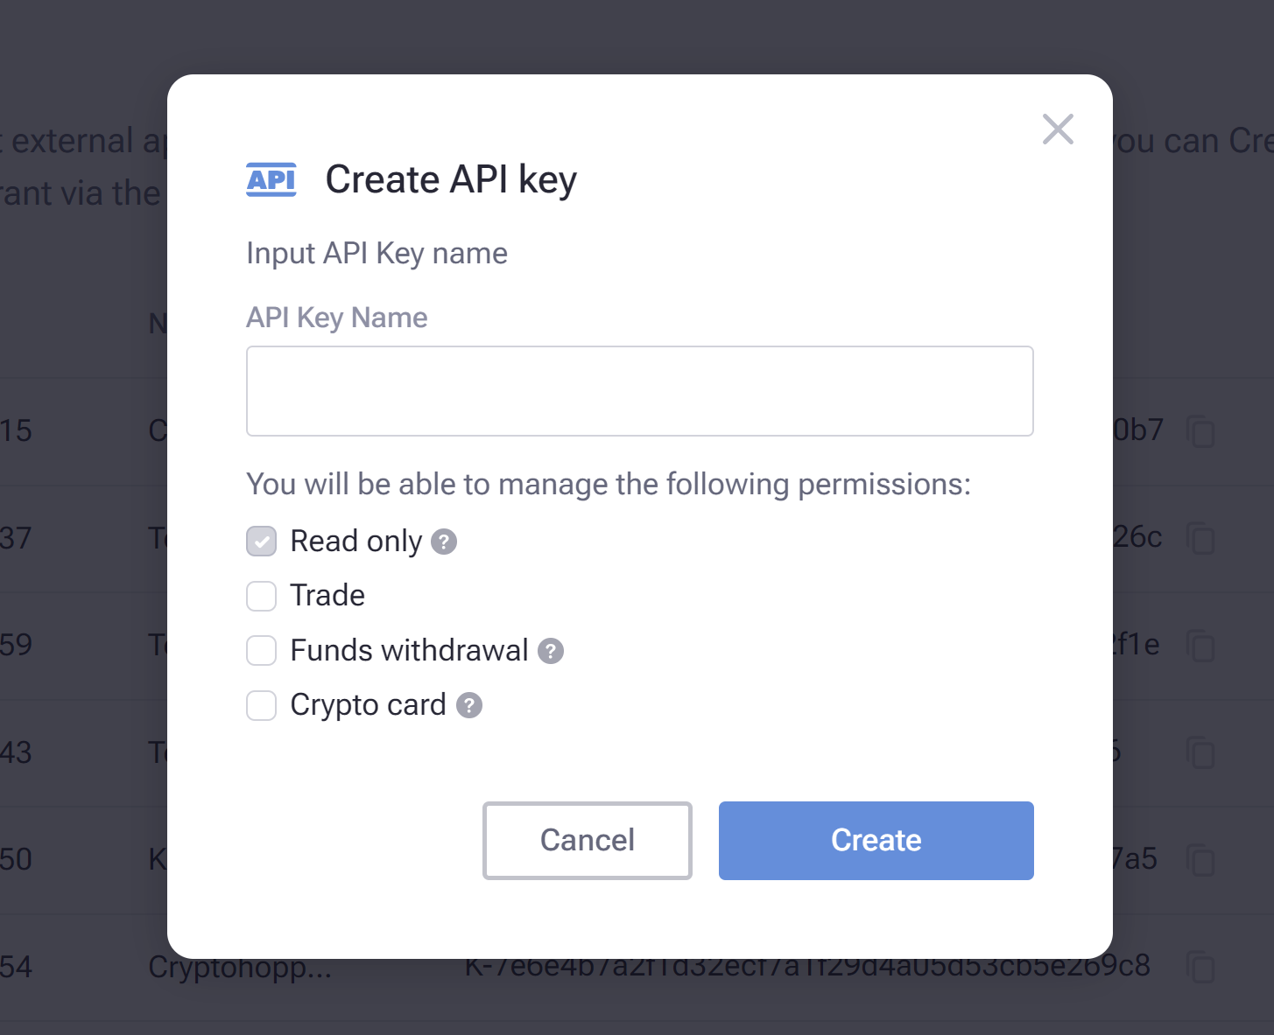
Task: Copy the API key ending in f1e
Action: coord(1200,646)
